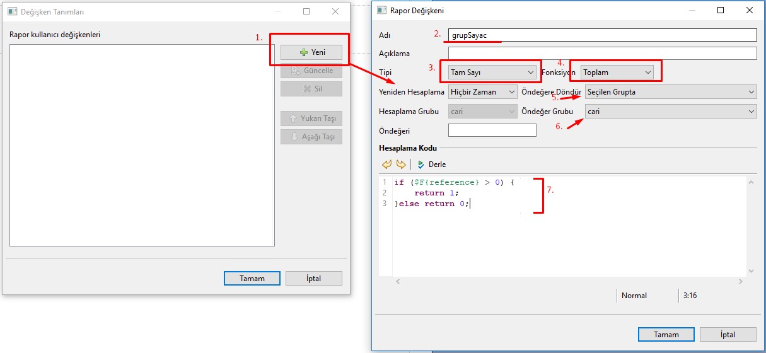Maximize the Rapor Değişkeni dialog
Screen dimensions: 766x353
(721, 10)
